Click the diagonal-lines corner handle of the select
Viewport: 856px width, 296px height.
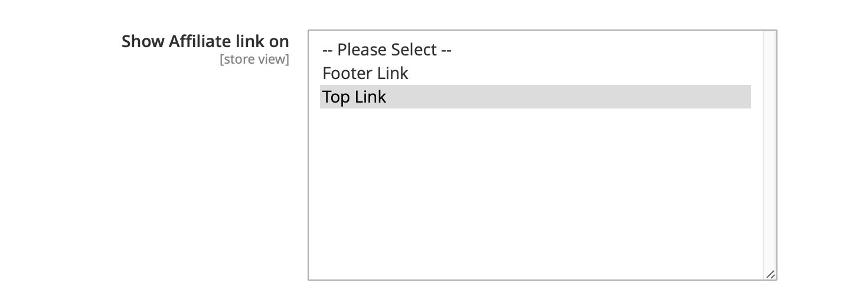(x=770, y=274)
